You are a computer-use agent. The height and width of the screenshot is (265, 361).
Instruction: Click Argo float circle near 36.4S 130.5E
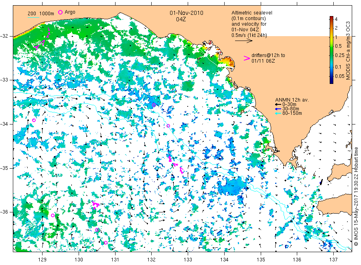(x=97, y=230)
